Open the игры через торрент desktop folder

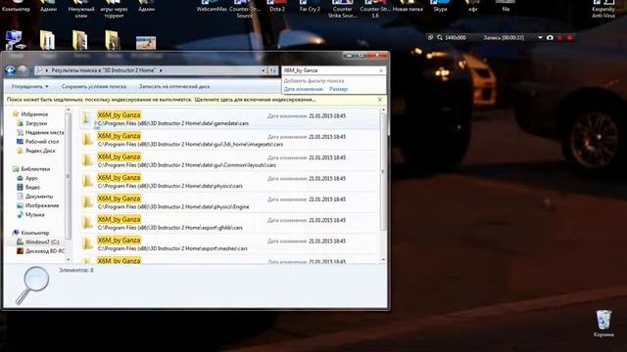114,9
